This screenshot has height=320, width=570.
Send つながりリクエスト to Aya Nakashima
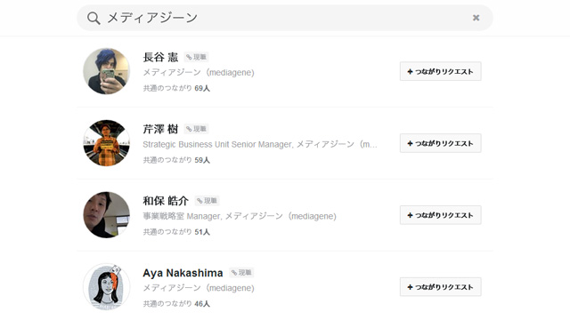point(441,286)
